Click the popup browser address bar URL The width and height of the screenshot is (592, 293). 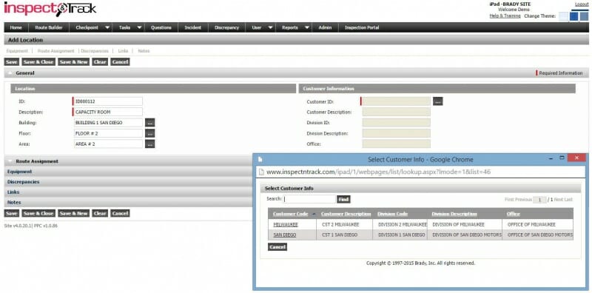(x=378, y=172)
